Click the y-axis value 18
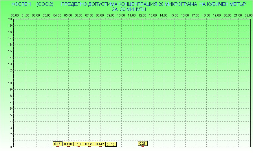Image resolution: width=253 pixels, height=153 pixels. click(10, 32)
